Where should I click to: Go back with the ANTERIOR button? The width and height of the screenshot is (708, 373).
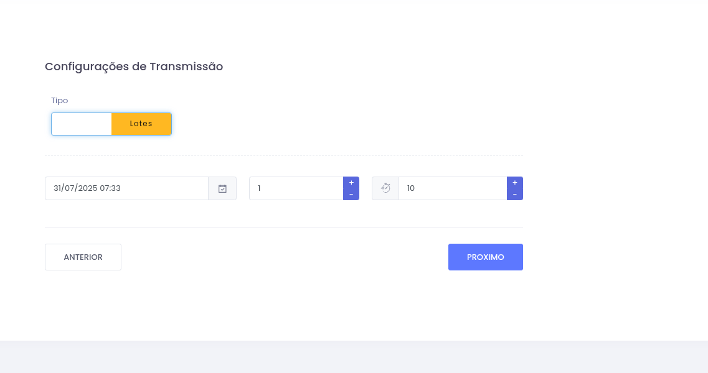tap(83, 257)
